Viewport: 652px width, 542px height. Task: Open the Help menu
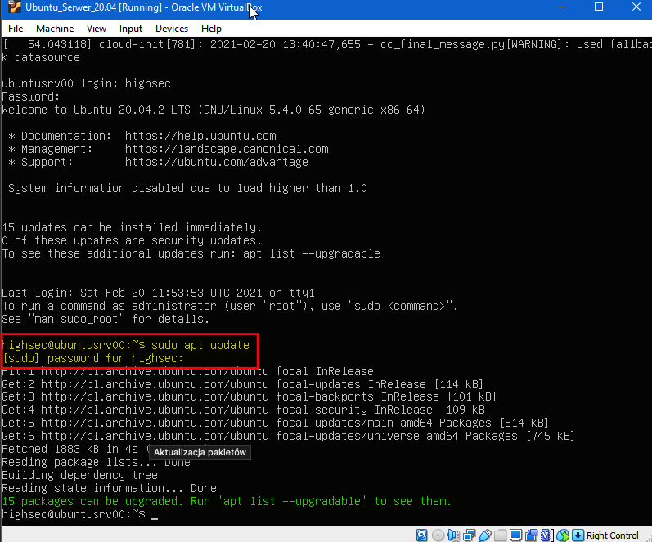click(211, 29)
